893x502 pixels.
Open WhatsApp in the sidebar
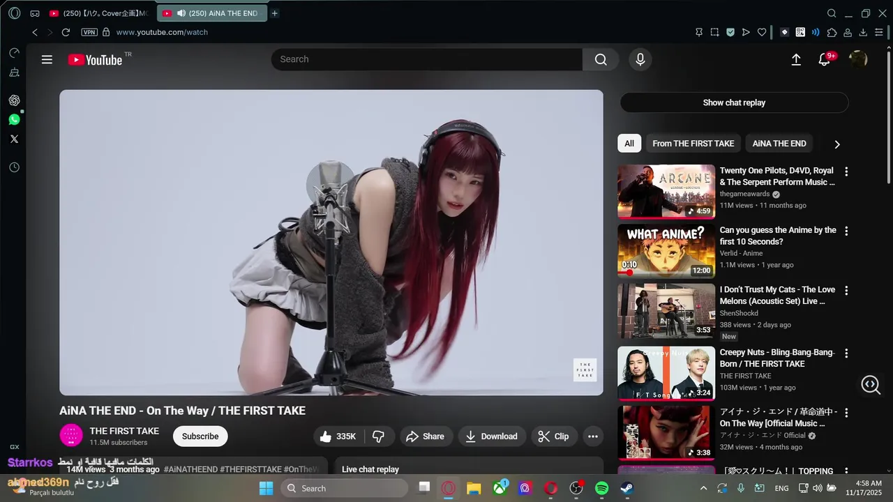tap(14, 120)
